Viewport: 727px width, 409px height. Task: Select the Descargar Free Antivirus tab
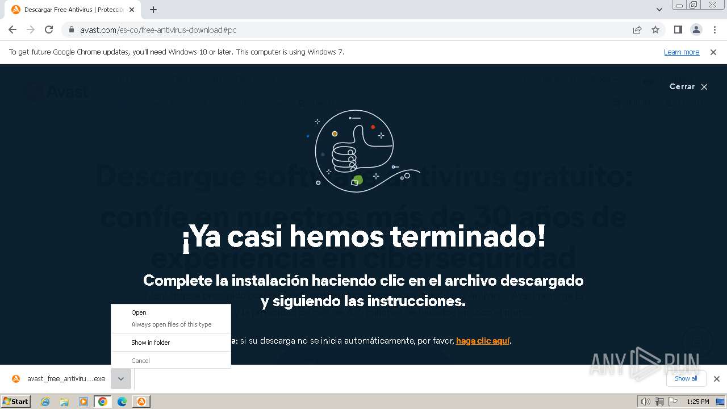pyautogui.click(x=73, y=10)
